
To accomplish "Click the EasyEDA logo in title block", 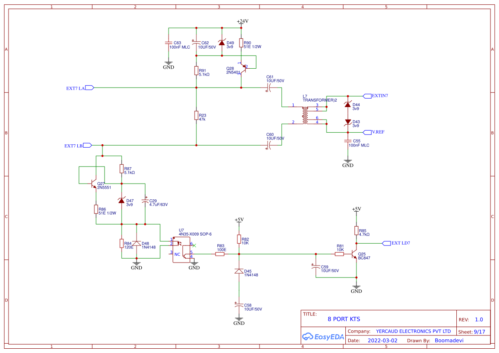I will coord(323,336).
